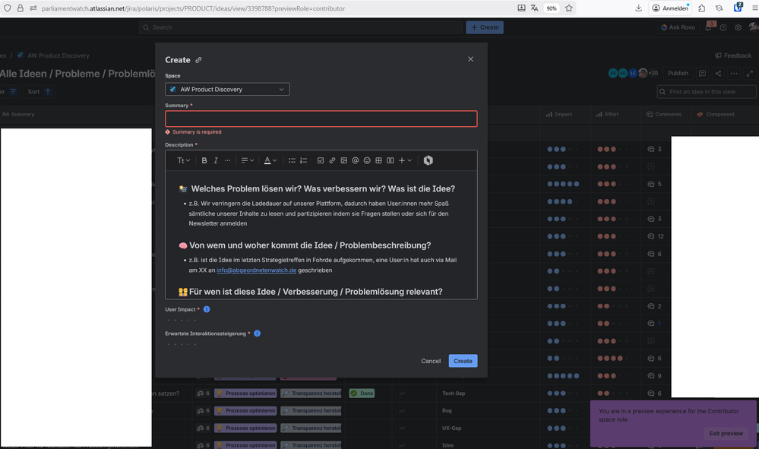Click the translate page icon in address bar
This screenshot has height=449, width=759.
point(534,8)
